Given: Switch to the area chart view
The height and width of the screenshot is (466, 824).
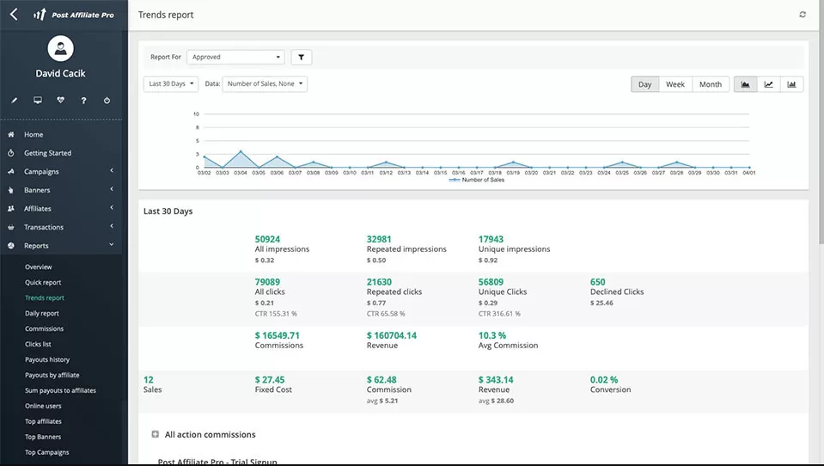Looking at the screenshot, I should [745, 84].
